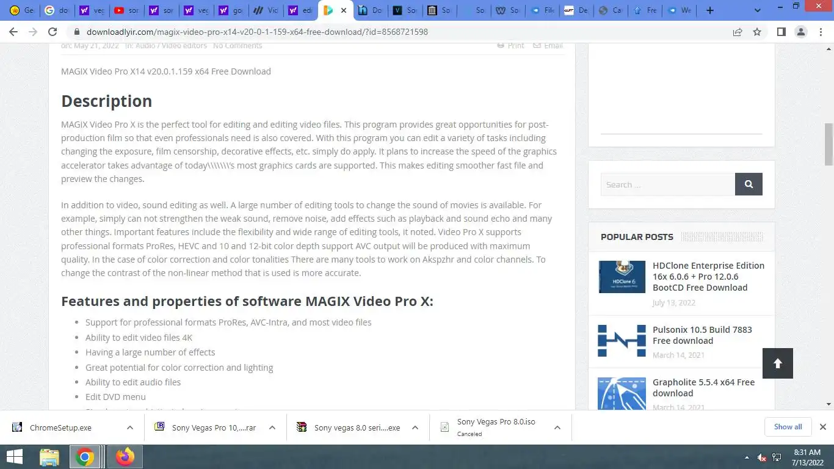Click the Email link with envelope icon
This screenshot has height=469, width=834.
548,46
